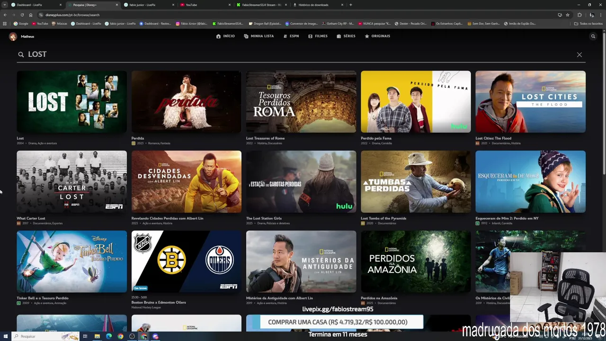Expand the Todos os favoritos folder

pyautogui.click(x=588, y=23)
